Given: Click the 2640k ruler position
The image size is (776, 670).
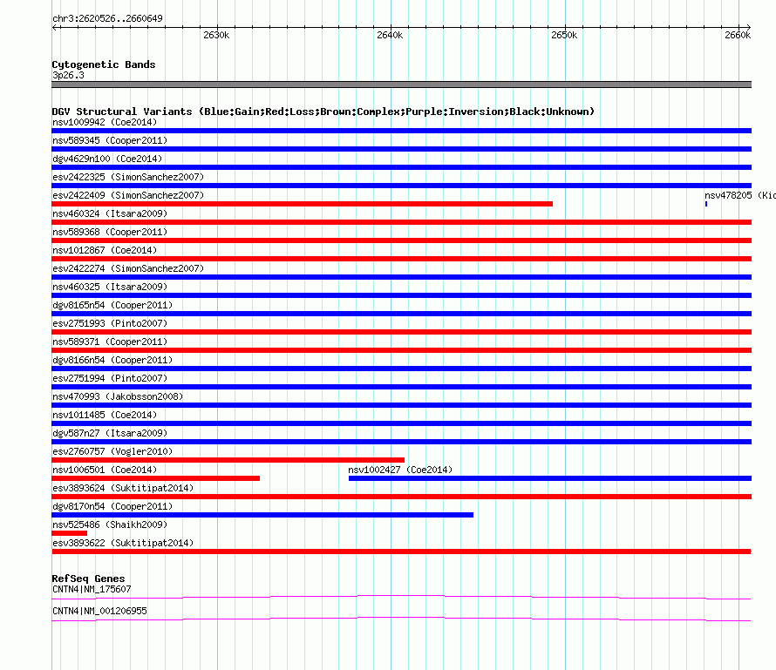Looking at the screenshot, I should click(390, 35).
